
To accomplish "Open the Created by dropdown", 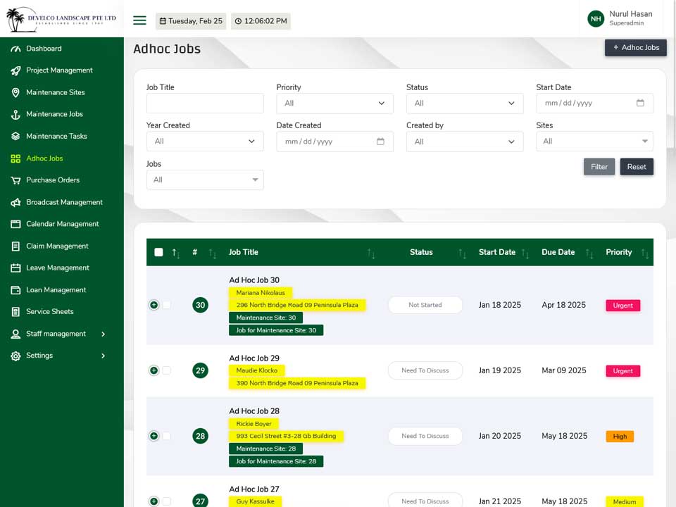I will coord(465,142).
